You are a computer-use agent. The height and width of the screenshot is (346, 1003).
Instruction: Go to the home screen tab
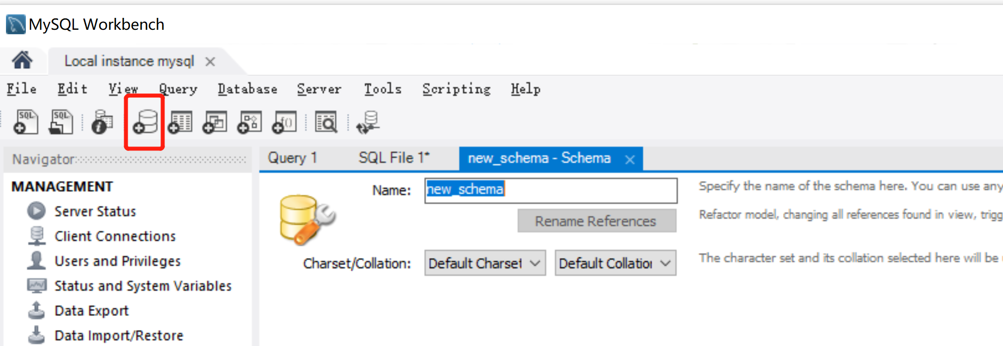(x=22, y=61)
